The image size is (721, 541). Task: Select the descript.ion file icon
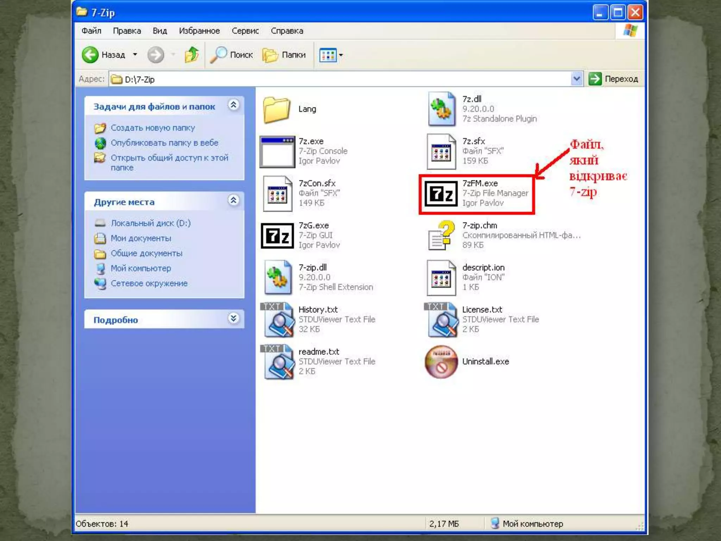[x=441, y=278]
